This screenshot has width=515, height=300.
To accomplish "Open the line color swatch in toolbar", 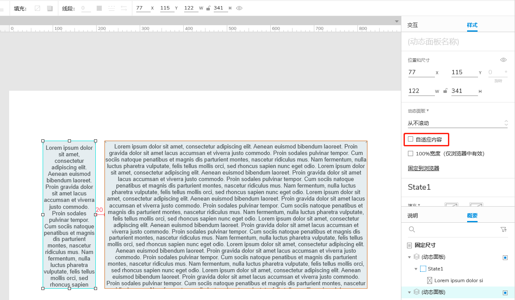I will pyautogui.click(x=99, y=8).
